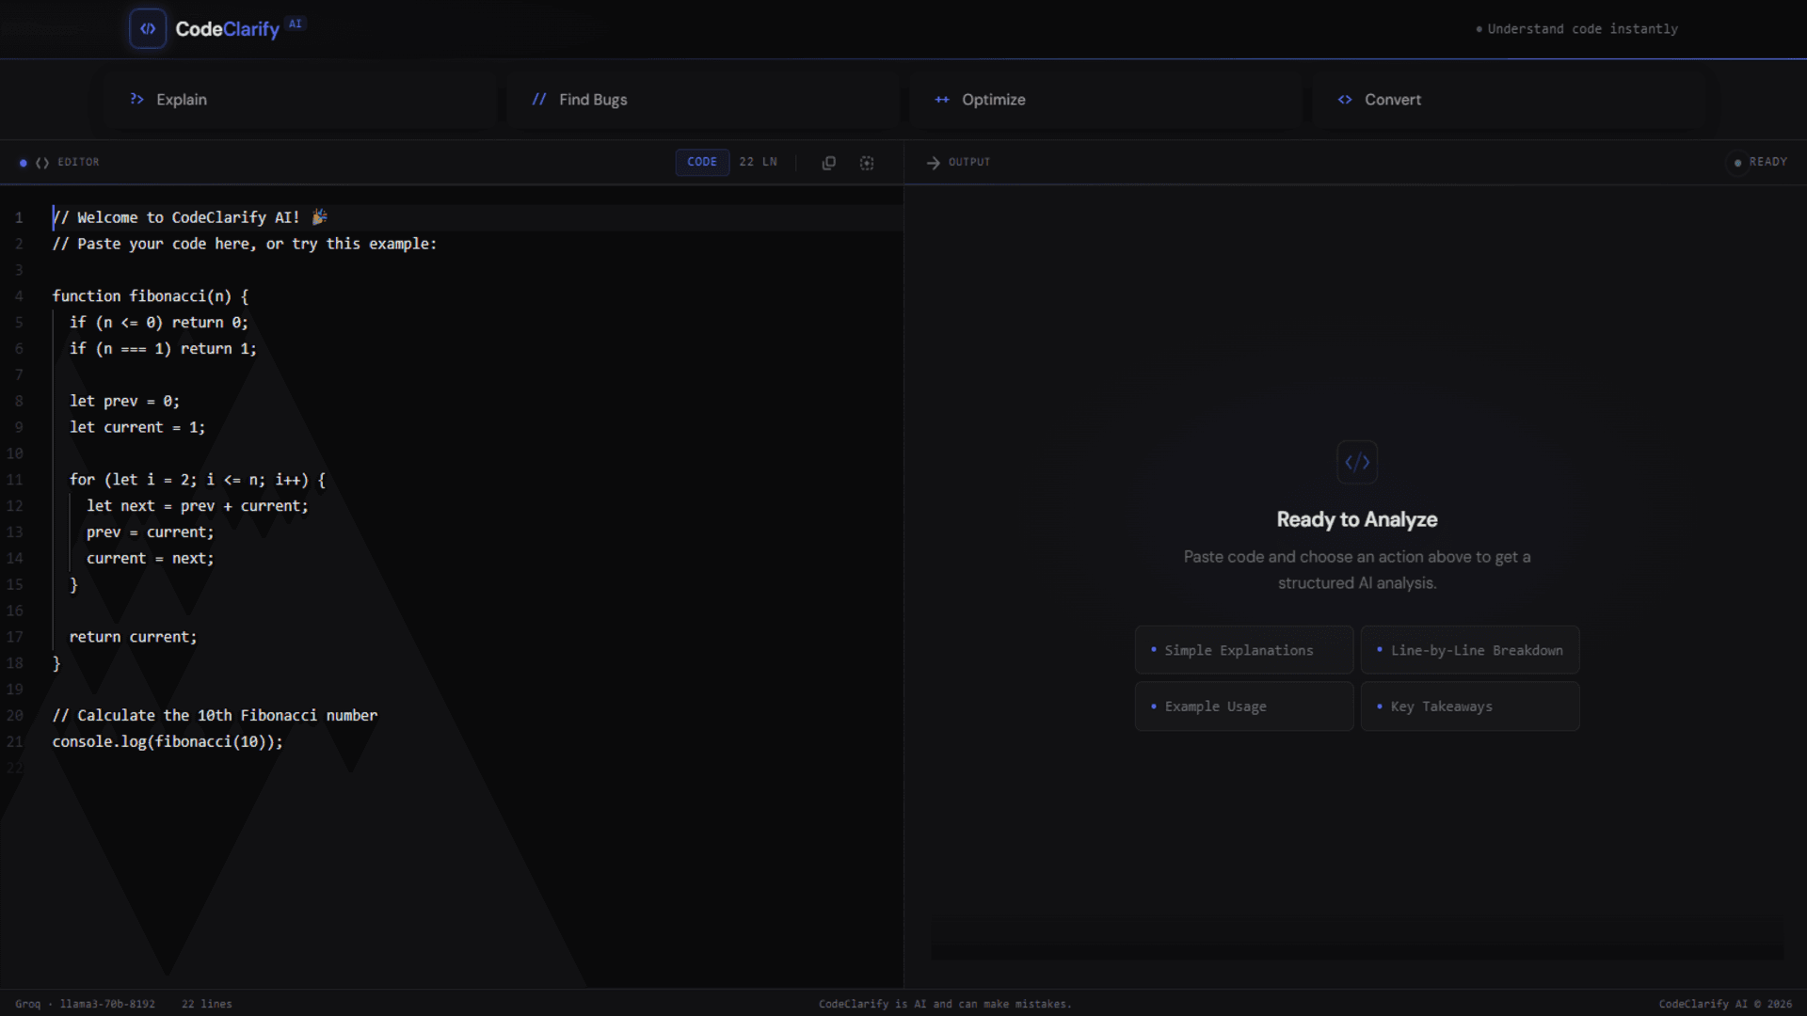Click the Explain action button

299,100
